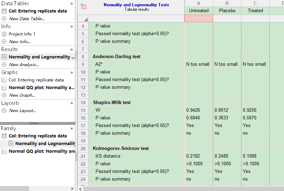Click the plus icon beside New Data Table
284x191 pixels.
point(4,19)
